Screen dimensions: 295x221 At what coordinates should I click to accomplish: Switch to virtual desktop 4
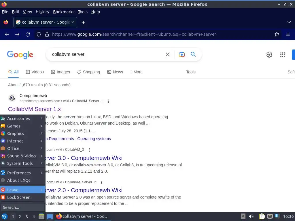tap(34, 217)
